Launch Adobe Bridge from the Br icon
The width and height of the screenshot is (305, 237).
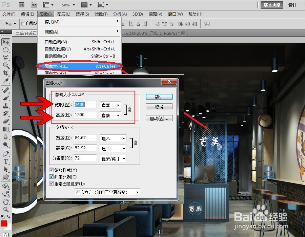pos(22,5)
